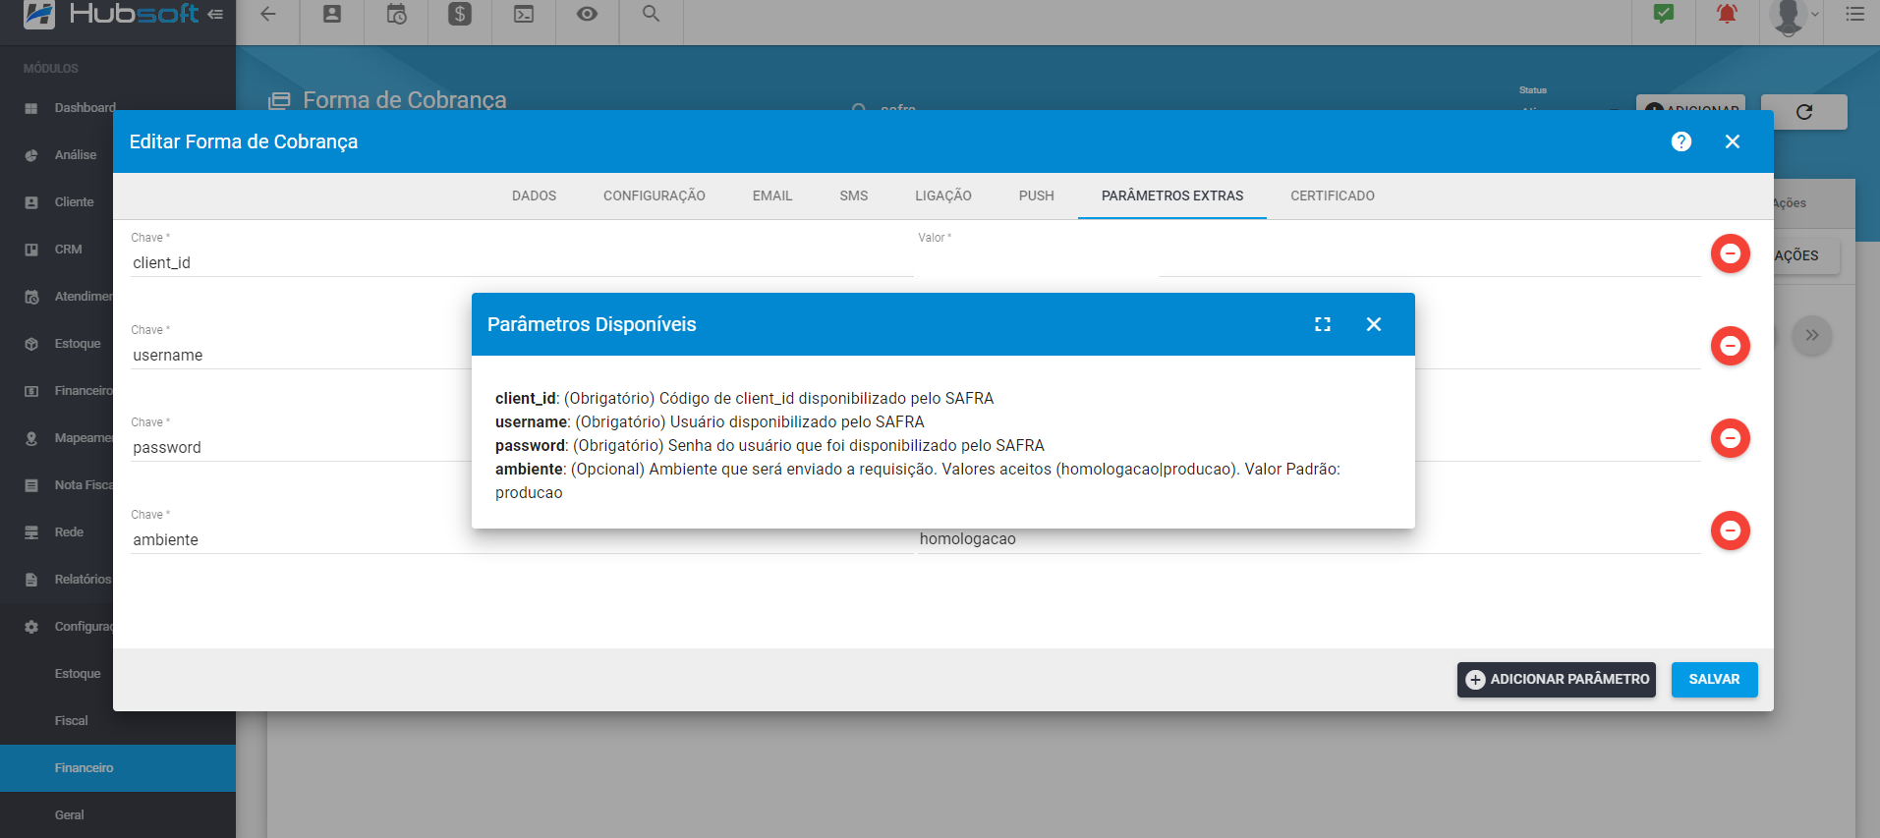Open the green checkmark notifications icon
This screenshot has width=1880, height=838.
(x=1664, y=14)
